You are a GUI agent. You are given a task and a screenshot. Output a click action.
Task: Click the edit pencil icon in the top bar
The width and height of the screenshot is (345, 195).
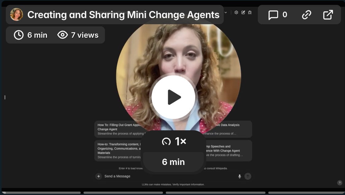coord(243,12)
